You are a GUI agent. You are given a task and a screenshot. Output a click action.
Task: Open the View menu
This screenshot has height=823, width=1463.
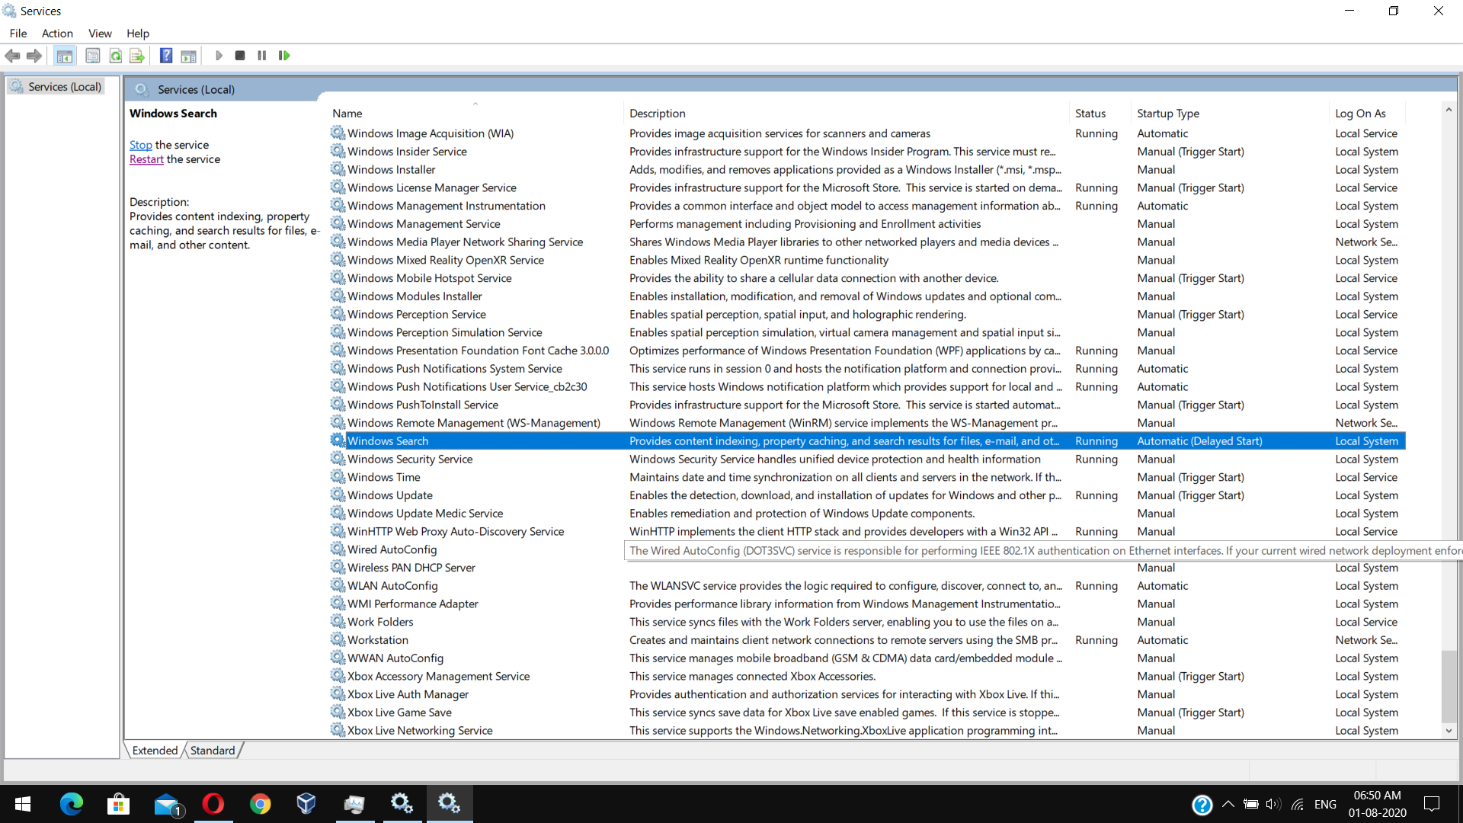click(x=100, y=34)
